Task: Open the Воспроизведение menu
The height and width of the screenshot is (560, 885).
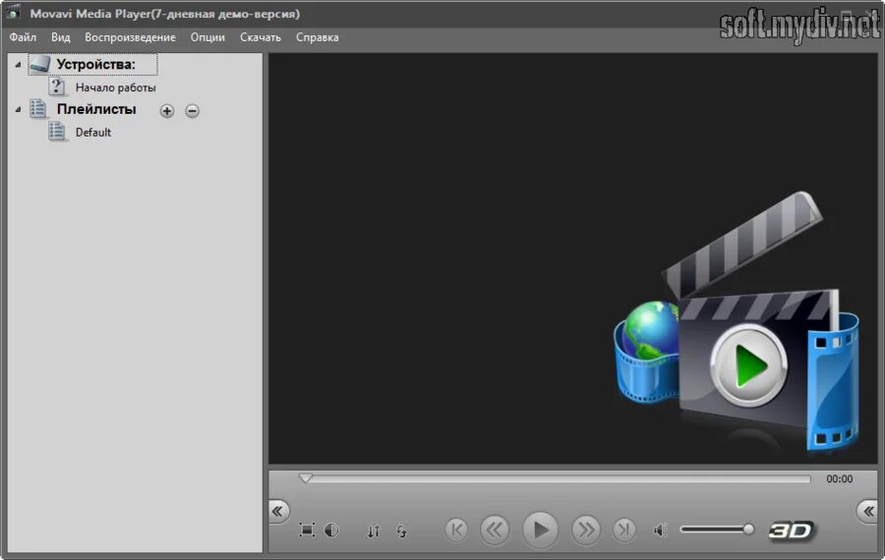Action: tap(130, 37)
